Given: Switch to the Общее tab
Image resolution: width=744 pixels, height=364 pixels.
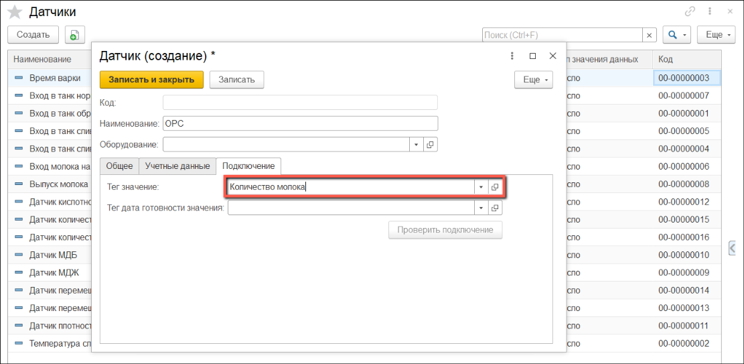Looking at the screenshot, I should tap(120, 166).
